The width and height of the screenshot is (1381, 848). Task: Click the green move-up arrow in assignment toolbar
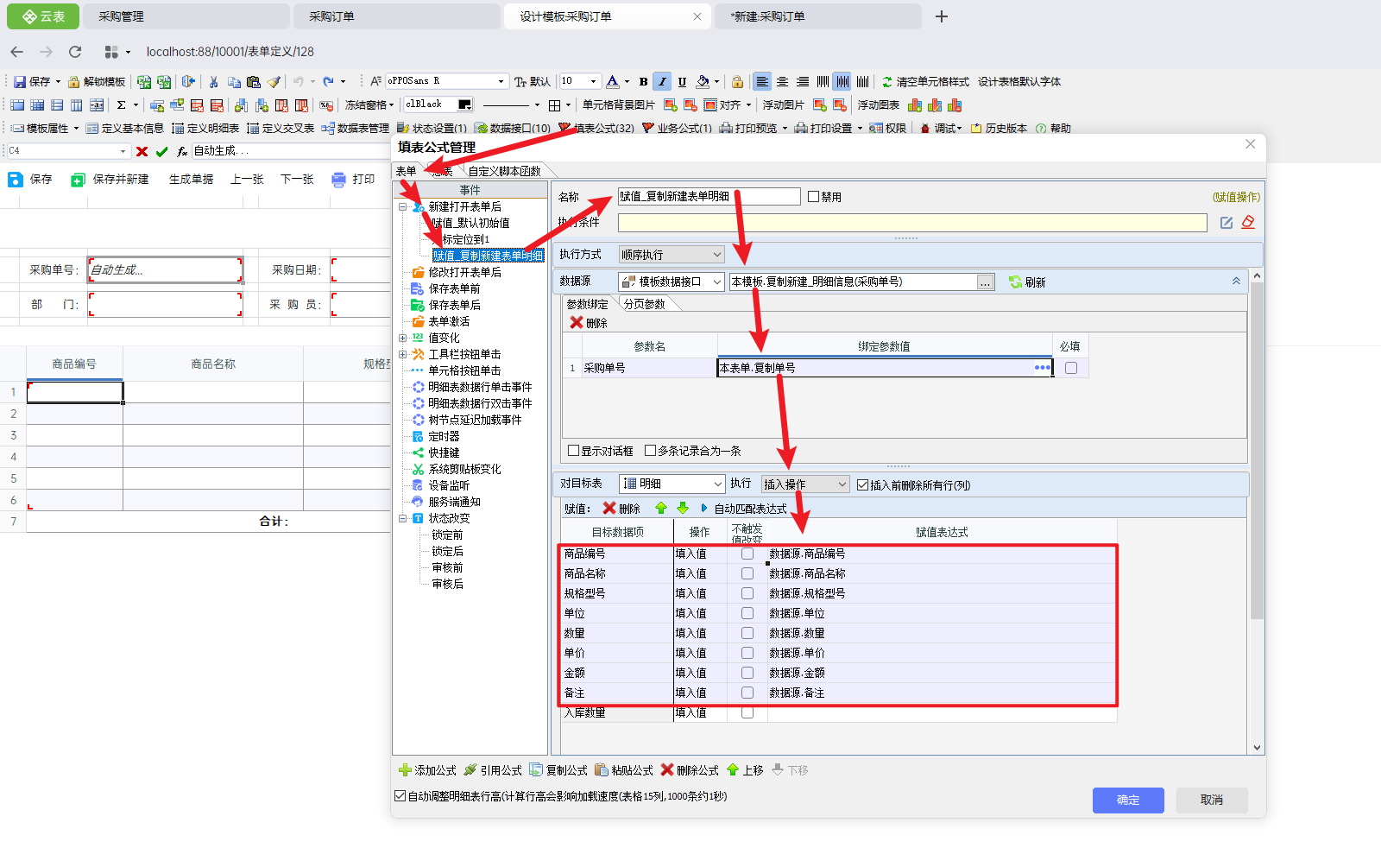[661, 509]
